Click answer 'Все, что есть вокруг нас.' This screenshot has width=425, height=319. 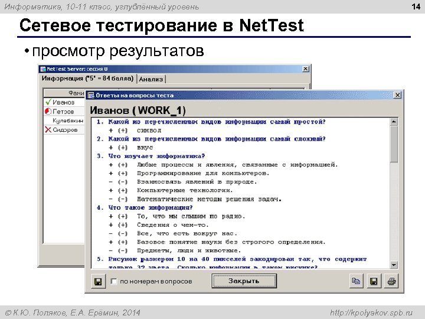click(187, 233)
